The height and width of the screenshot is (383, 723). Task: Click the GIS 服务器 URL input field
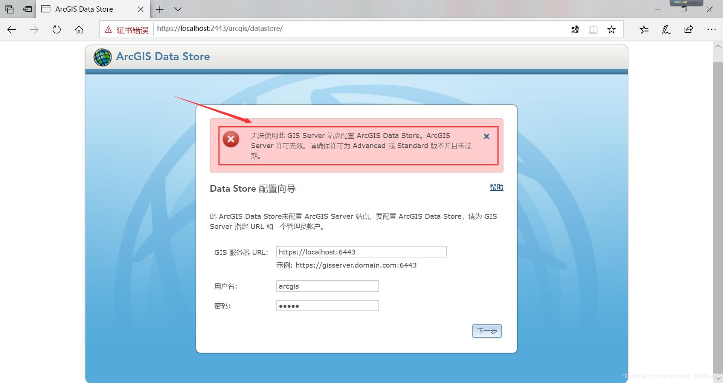tap(361, 251)
